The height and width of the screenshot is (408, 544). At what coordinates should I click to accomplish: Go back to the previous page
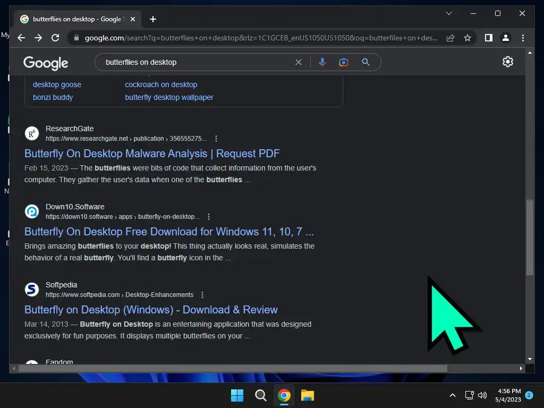pyautogui.click(x=21, y=38)
